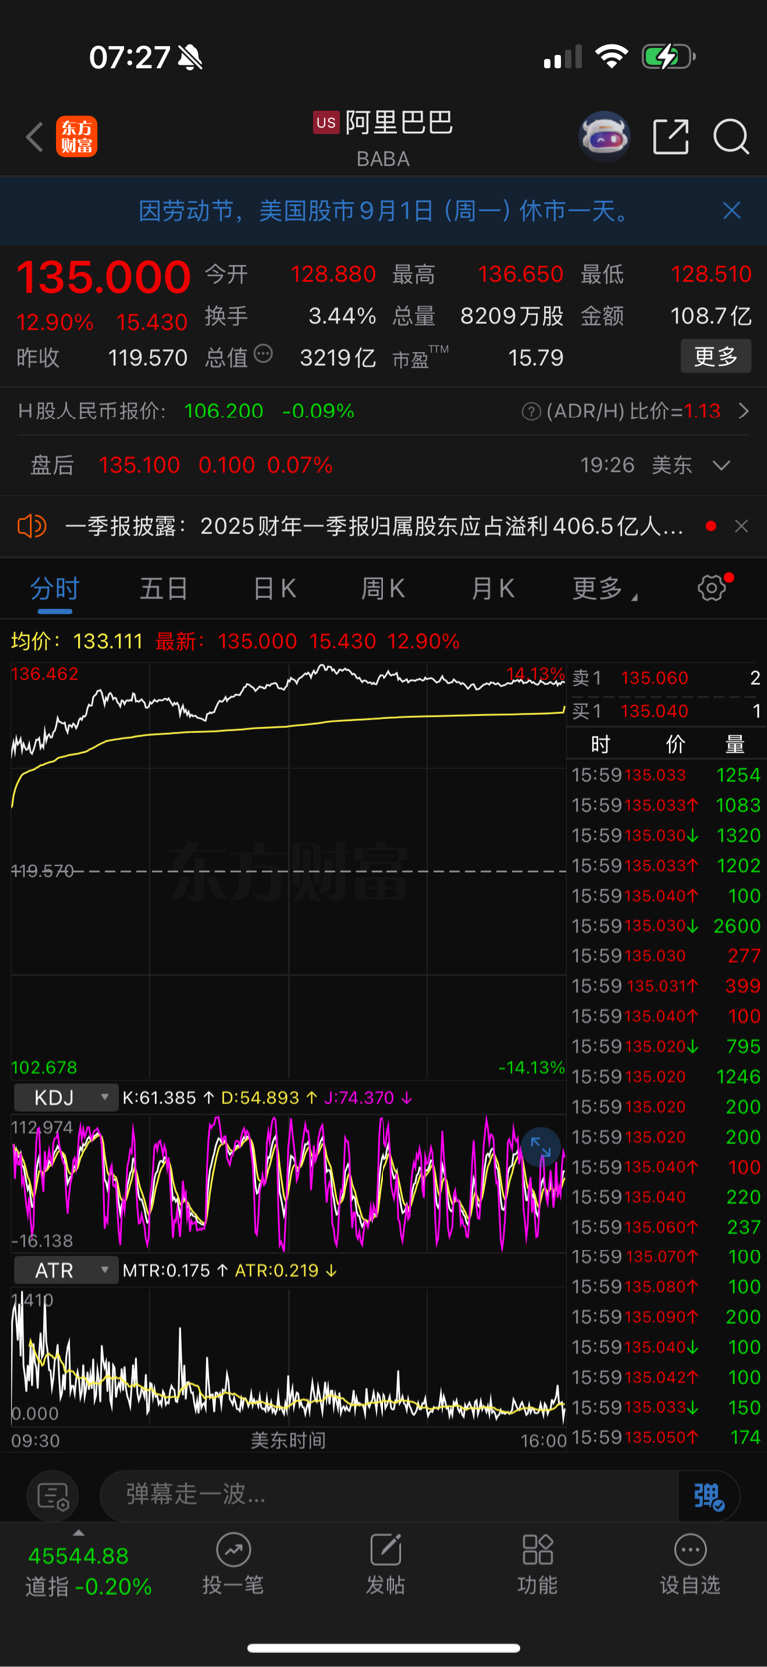
Task: Tap the ATR indicator chart
Action: (x=289, y=1357)
